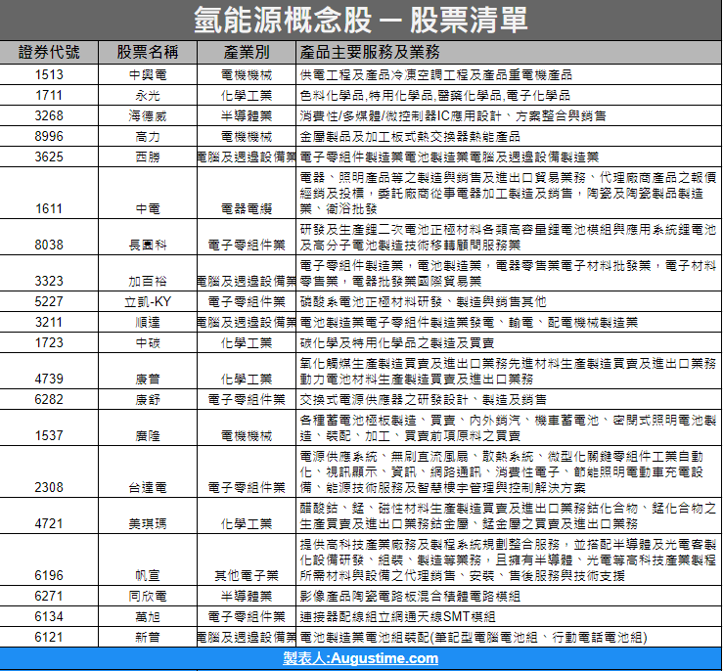Select the 證券代號 column header

[x=49, y=52]
